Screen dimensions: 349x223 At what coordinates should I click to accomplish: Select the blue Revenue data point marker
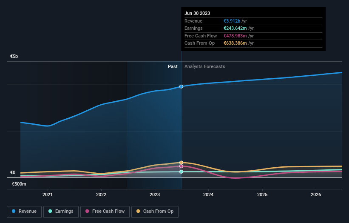(x=181, y=86)
